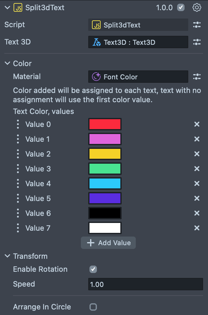The width and height of the screenshot is (208, 315).
Task: Select the Font Color material field
Action: coord(138,77)
